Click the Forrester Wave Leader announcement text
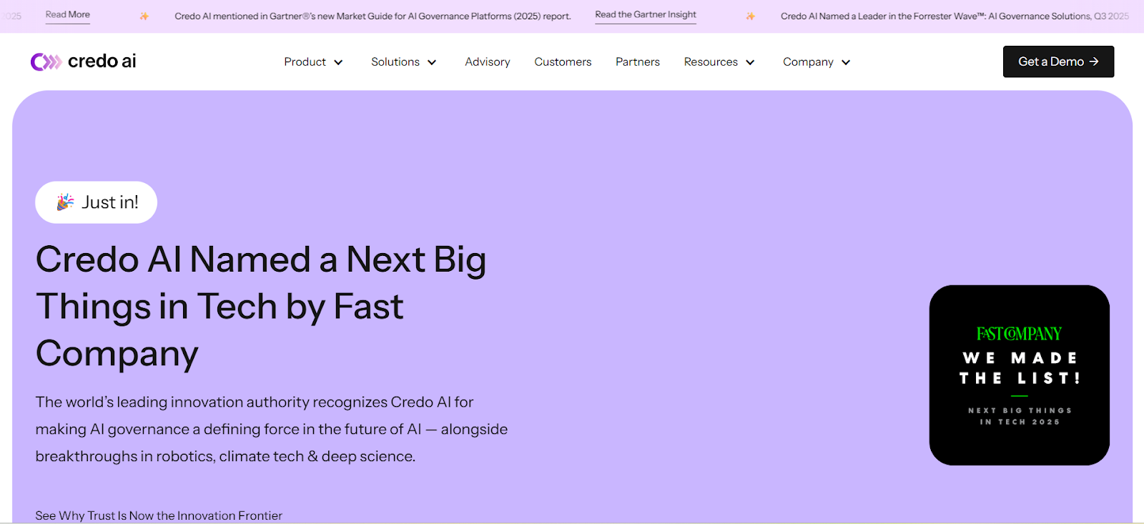The height and width of the screenshot is (524, 1144). click(955, 16)
